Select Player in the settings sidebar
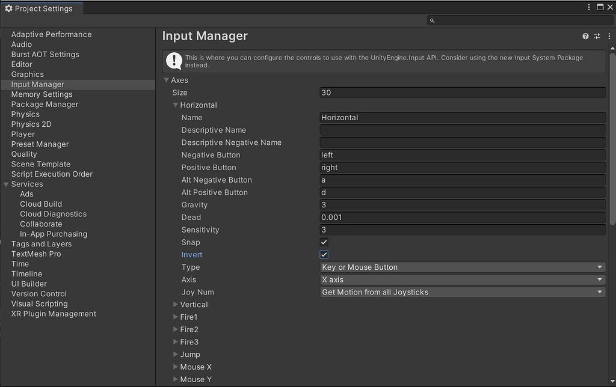616x387 pixels. coord(23,134)
